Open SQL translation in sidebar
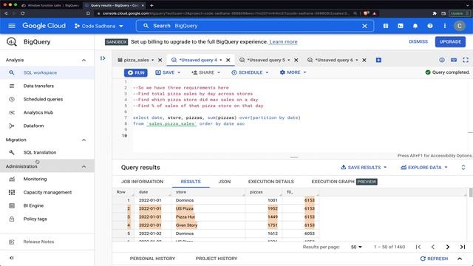Viewport: 473px width, 266px height. (47, 152)
